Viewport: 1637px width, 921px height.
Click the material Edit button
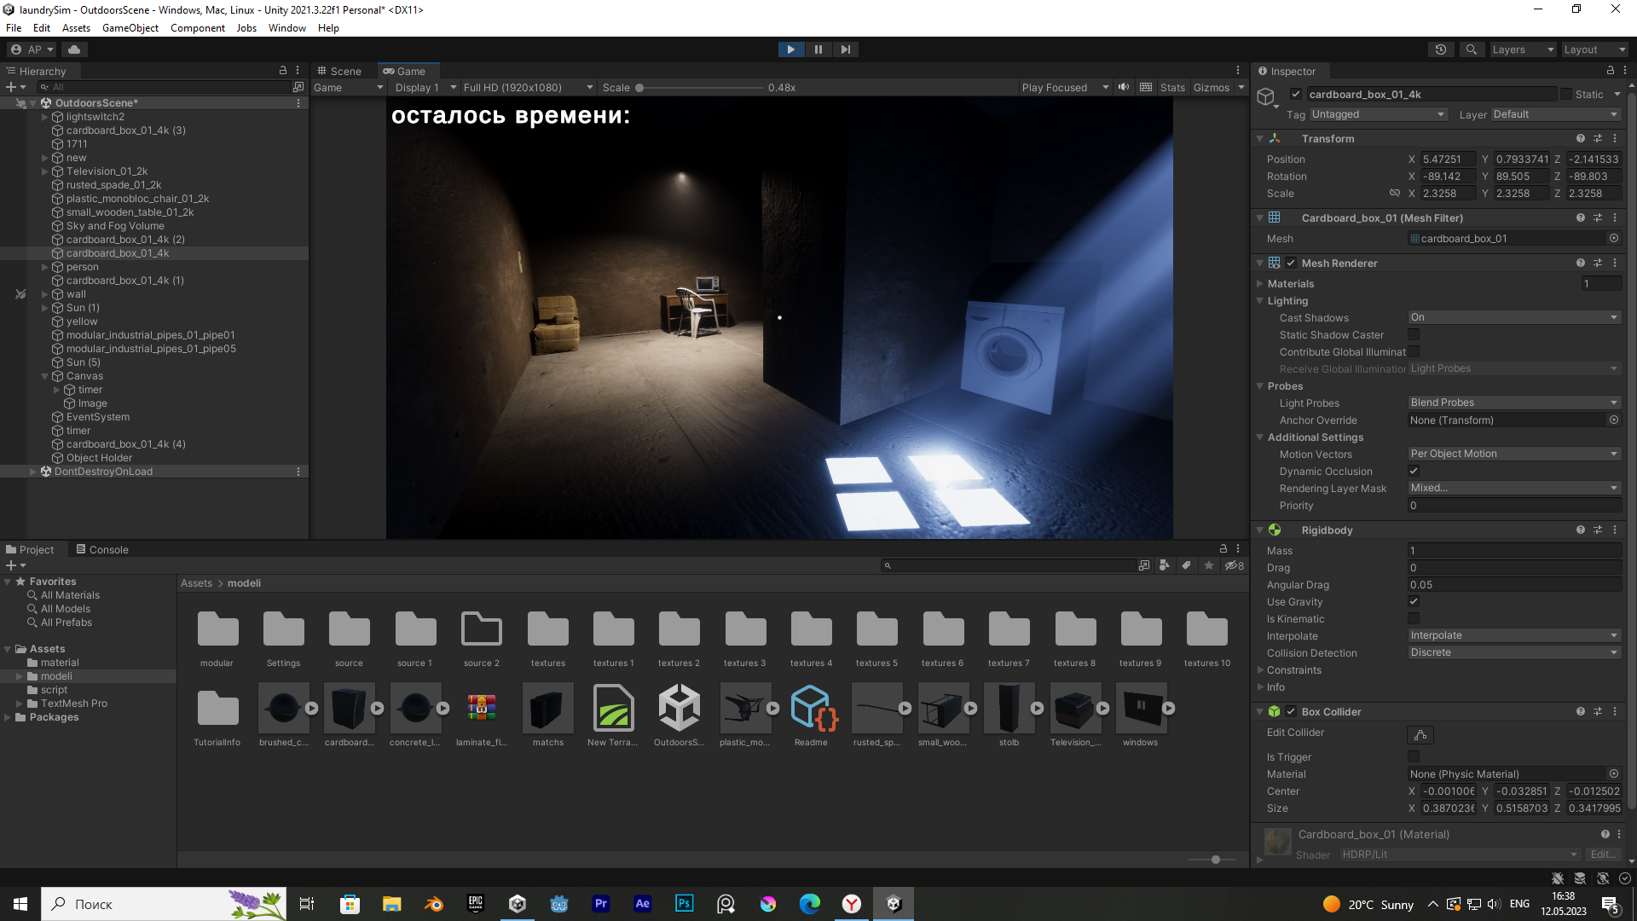[1603, 854]
